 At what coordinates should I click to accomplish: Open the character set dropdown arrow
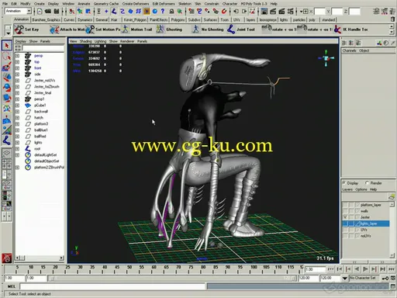click(x=345, y=279)
